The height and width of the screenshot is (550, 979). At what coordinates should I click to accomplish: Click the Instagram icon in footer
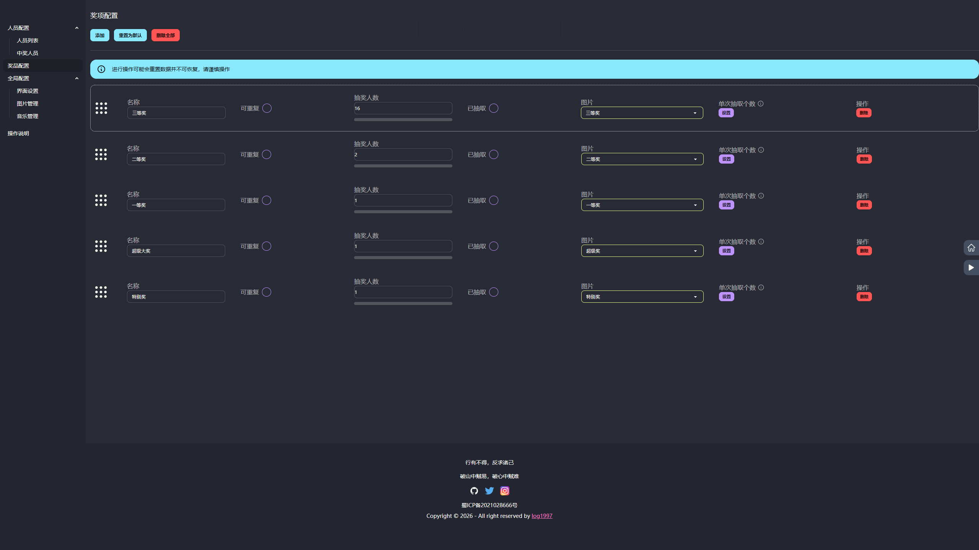click(505, 491)
